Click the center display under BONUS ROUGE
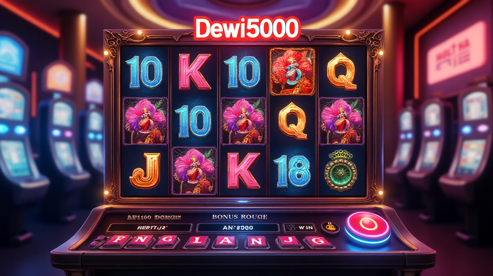This screenshot has height=276, width=493. coord(238,228)
